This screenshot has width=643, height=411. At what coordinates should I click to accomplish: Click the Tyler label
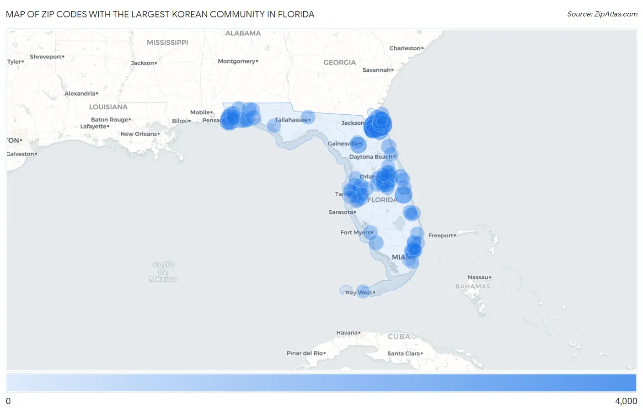coord(14,62)
